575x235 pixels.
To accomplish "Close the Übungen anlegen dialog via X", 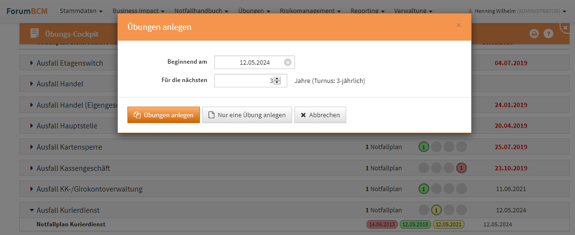I will 459,25.
